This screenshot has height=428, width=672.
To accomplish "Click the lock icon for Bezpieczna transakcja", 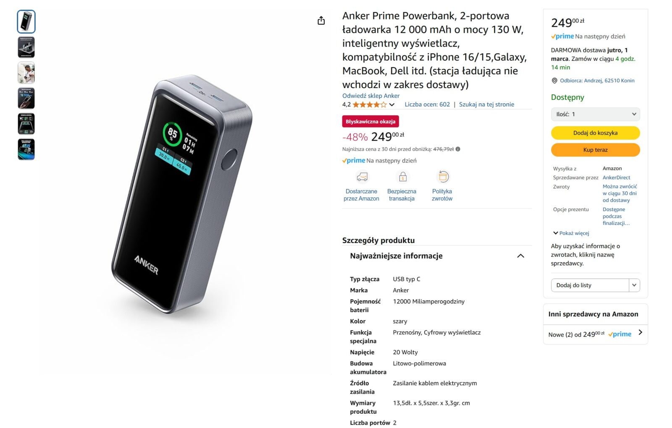I will tap(403, 177).
